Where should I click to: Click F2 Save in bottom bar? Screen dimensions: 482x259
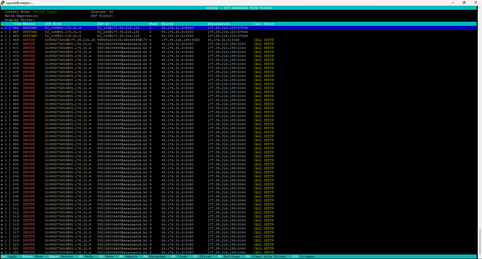[x=106, y=256]
